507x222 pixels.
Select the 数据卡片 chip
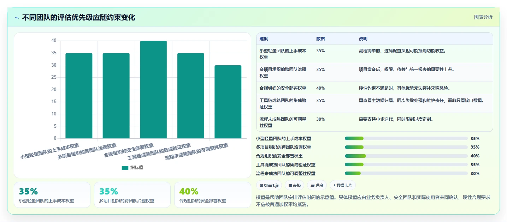point(343,185)
